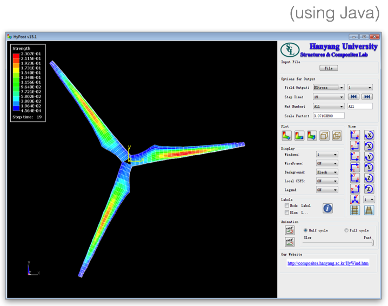388x306 pixels.
Task: Select the wireframe cube plot icon
Action: (337, 136)
